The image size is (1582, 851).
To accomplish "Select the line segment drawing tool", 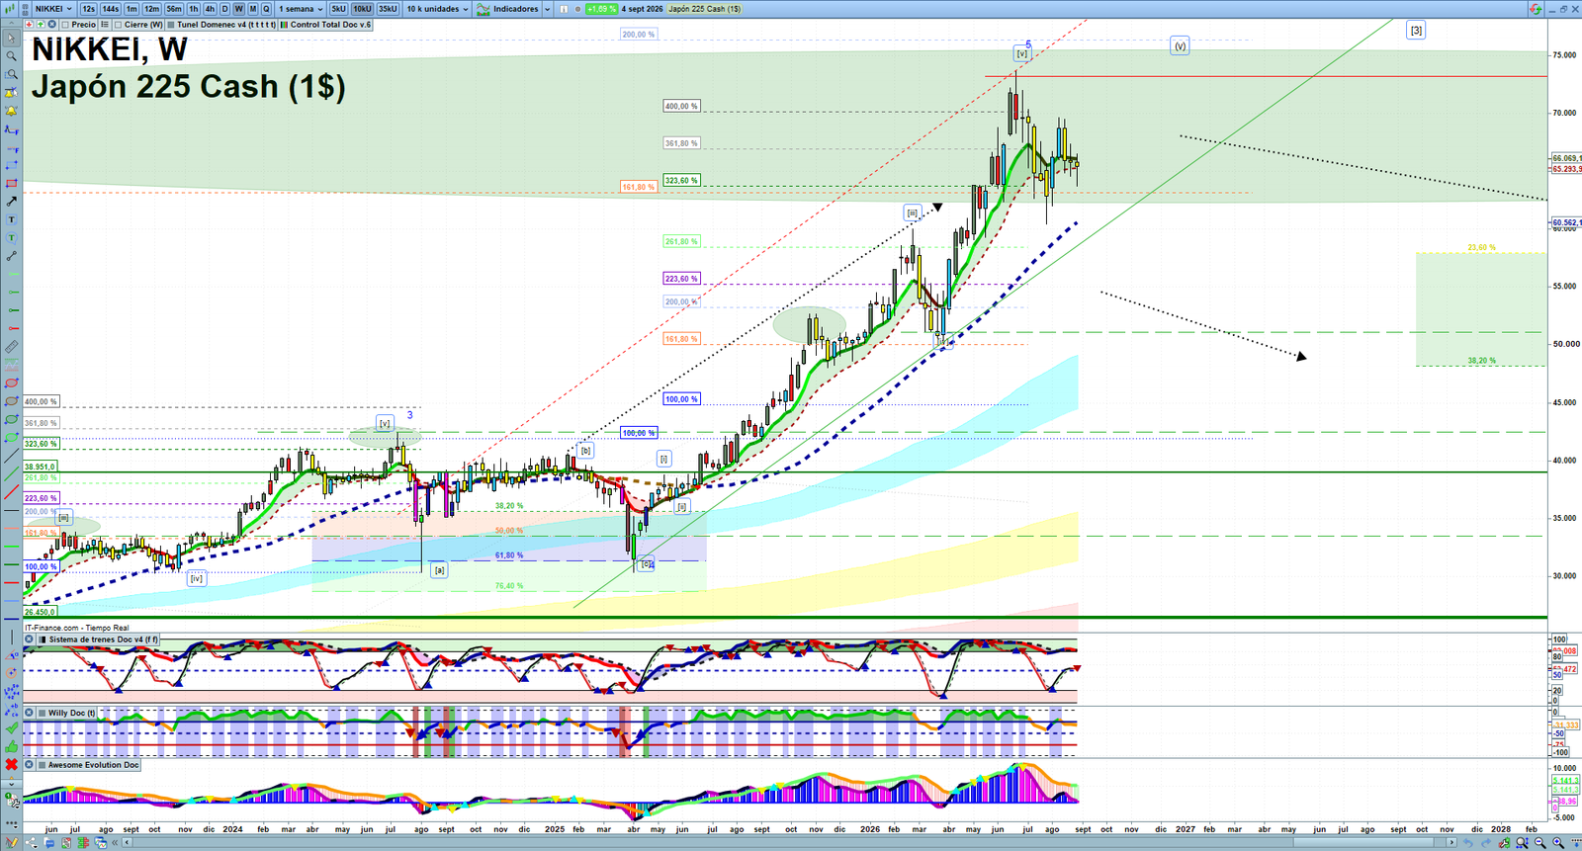I will pyautogui.click(x=12, y=256).
